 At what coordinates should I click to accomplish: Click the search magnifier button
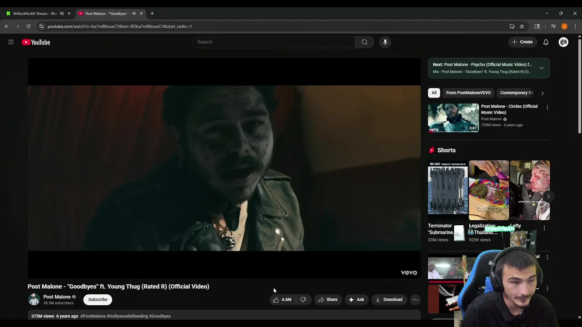click(364, 42)
